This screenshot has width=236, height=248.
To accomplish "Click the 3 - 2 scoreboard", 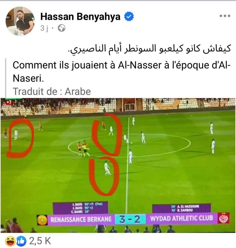I will tap(130, 219).
